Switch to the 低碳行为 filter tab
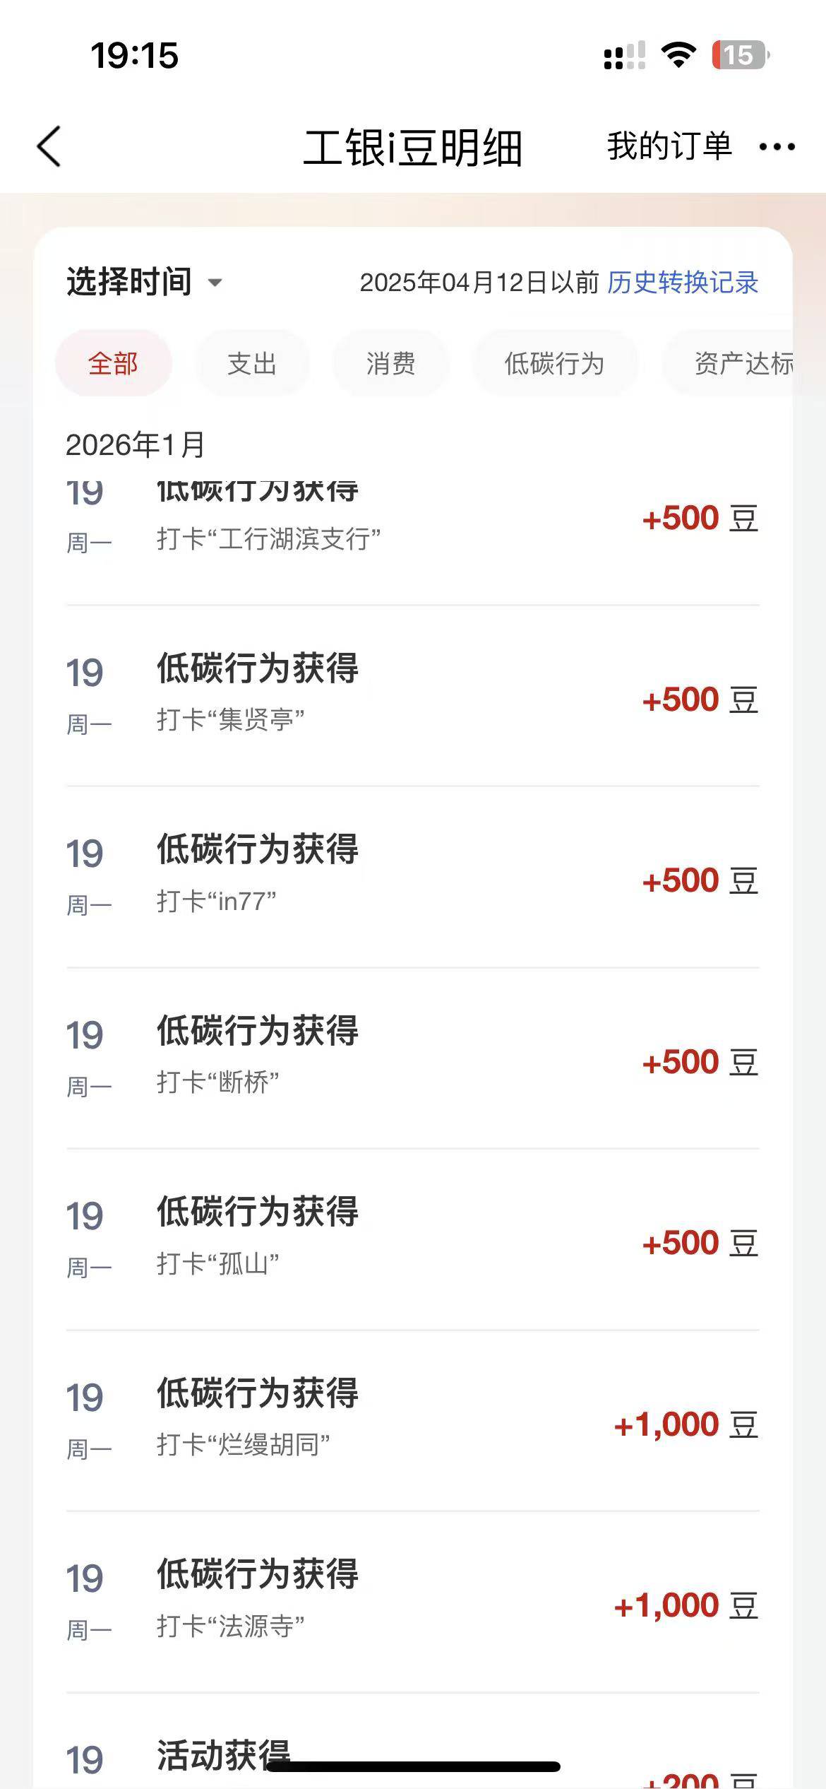 554,364
